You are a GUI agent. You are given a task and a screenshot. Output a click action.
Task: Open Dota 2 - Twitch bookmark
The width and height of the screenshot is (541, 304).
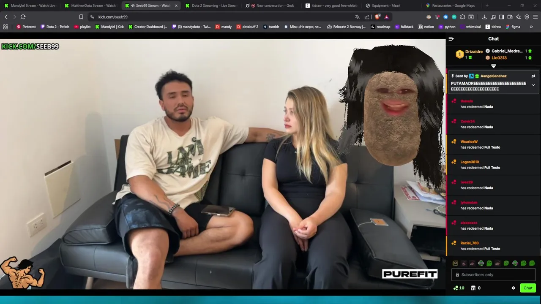point(55,27)
